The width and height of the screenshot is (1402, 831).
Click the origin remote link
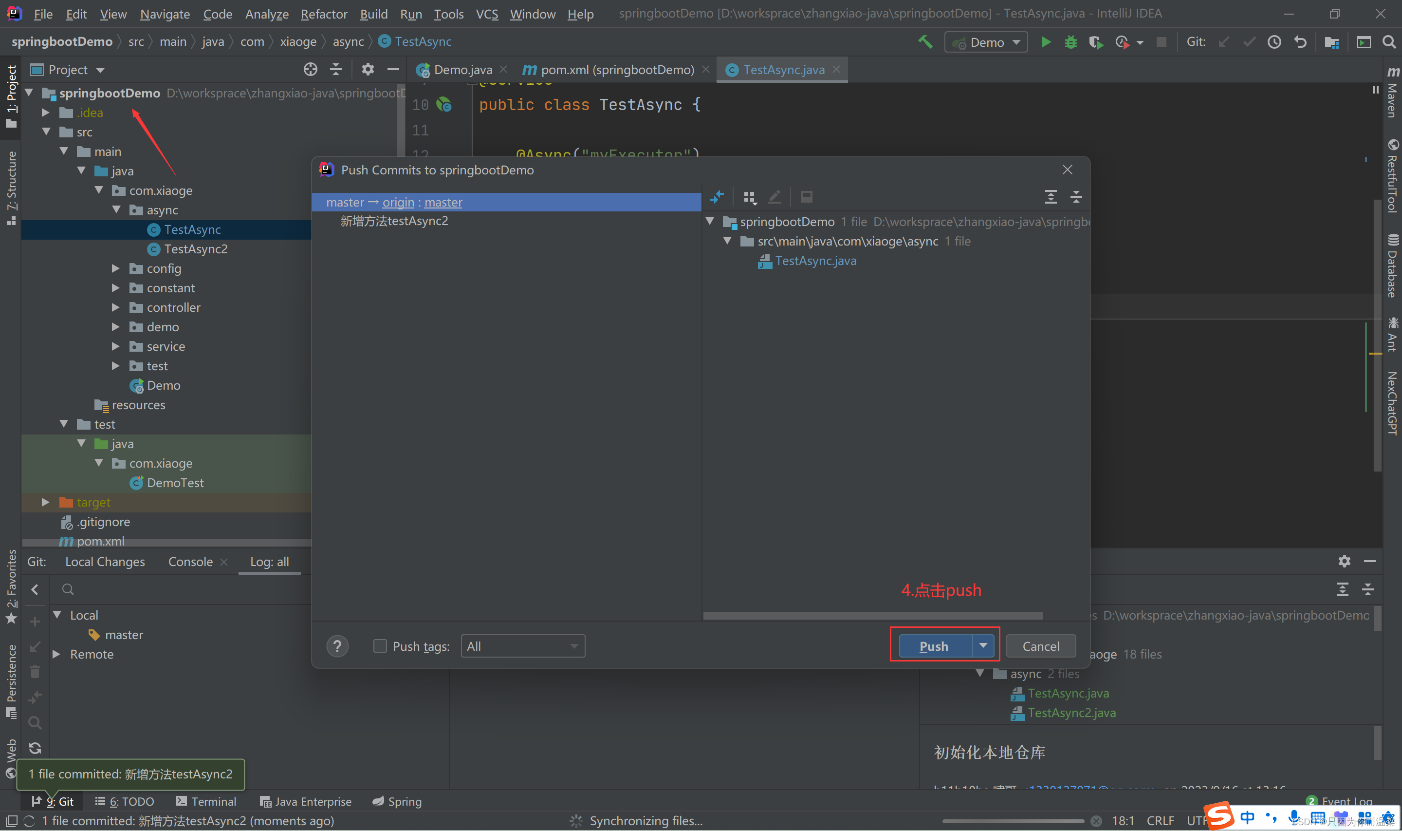point(398,203)
